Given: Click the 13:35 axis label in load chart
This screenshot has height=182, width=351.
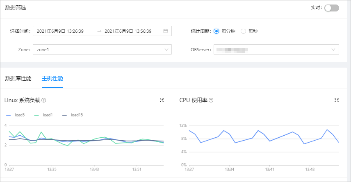Looking at the screenshot, I should click(52, 169).
